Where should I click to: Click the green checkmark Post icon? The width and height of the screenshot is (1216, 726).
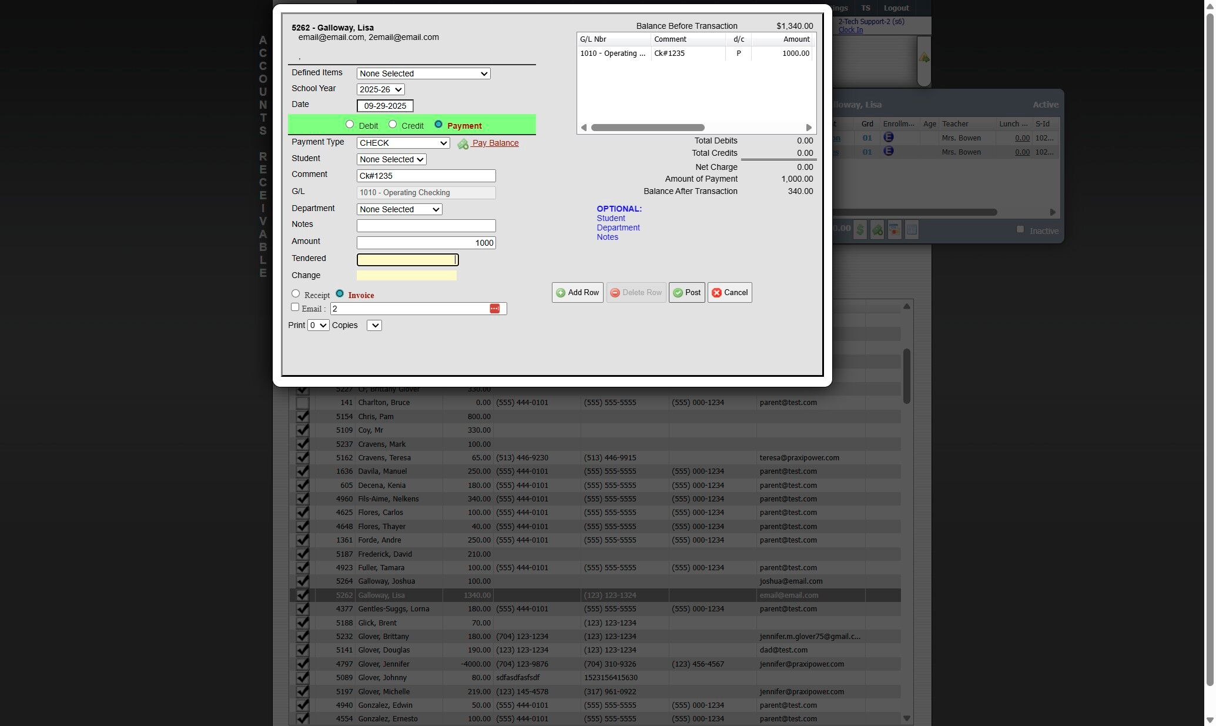click(678, 293)
